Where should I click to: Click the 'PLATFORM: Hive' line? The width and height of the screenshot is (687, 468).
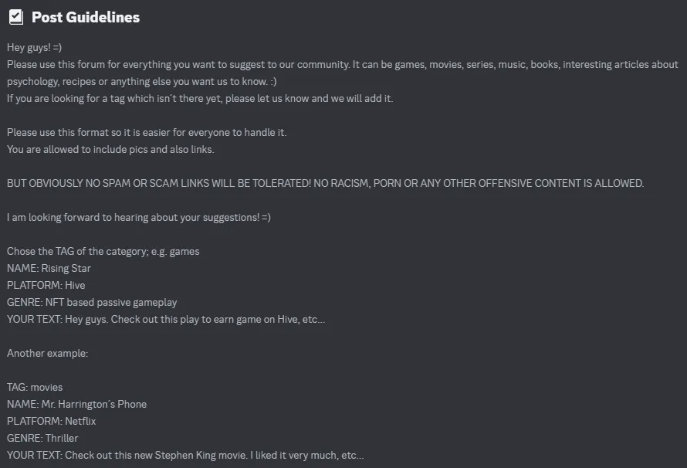pos(46,285)
